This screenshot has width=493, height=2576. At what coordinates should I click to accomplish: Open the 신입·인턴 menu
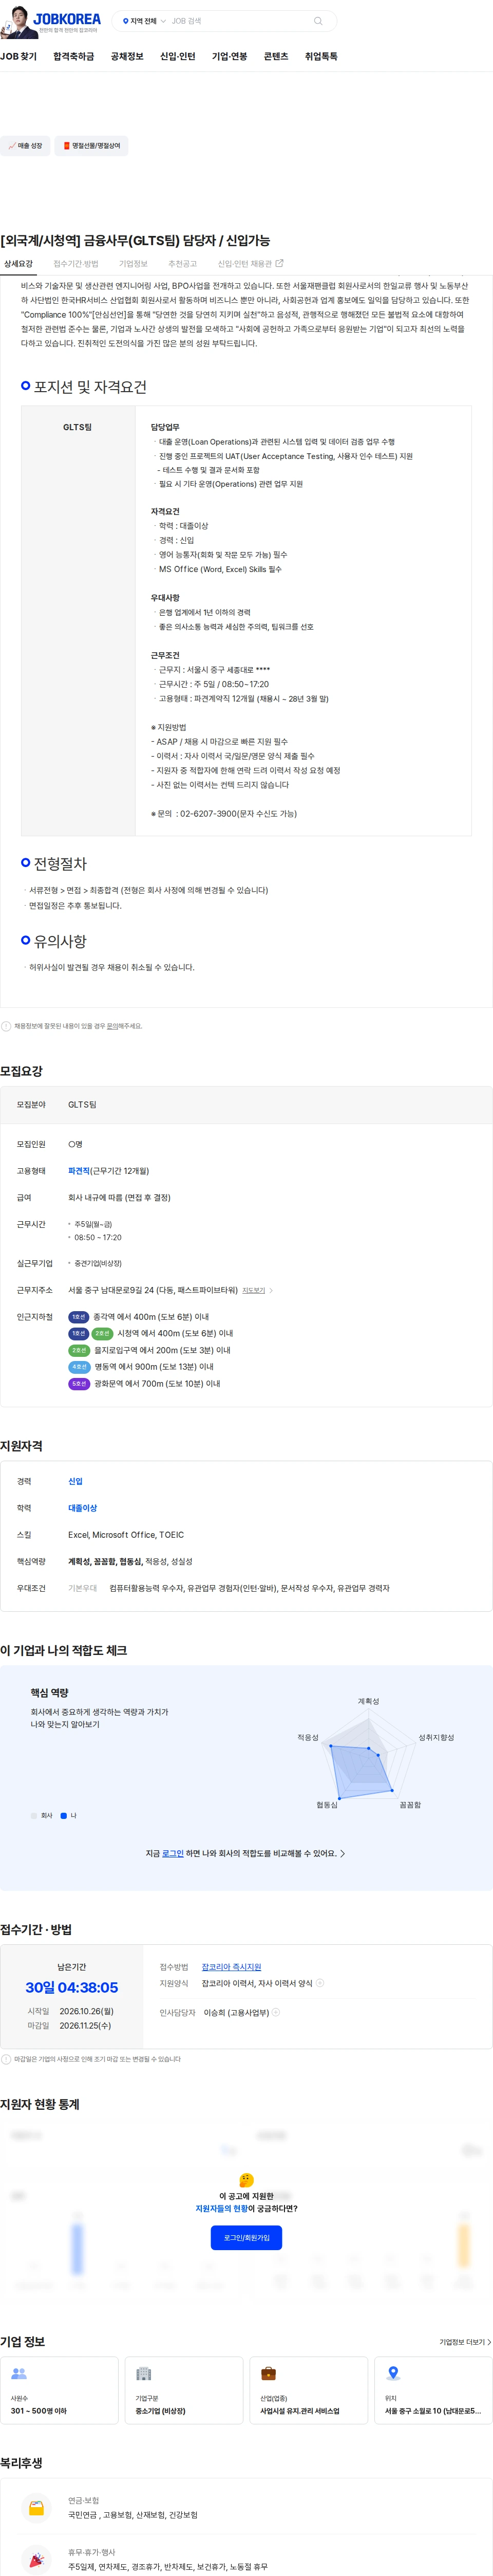point(178,57)
